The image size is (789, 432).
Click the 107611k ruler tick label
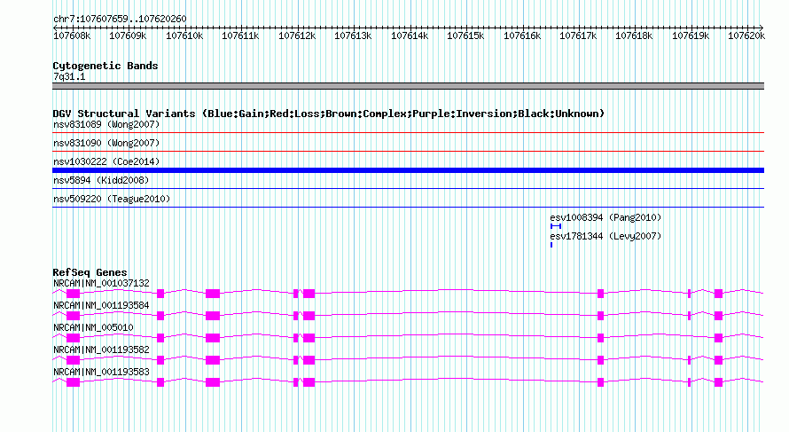[240, 35]
